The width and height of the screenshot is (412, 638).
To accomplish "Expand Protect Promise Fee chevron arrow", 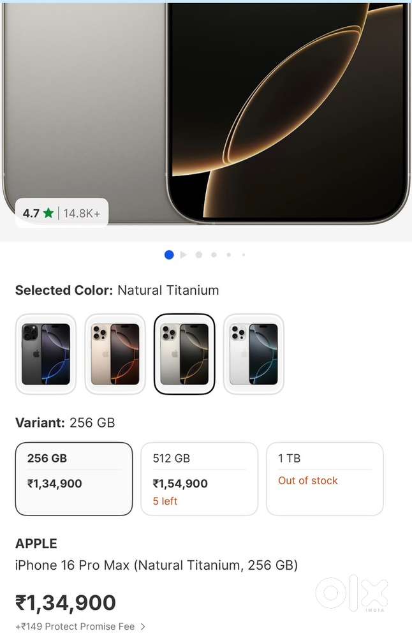I will pyautogui.click(x=143, y=627).
